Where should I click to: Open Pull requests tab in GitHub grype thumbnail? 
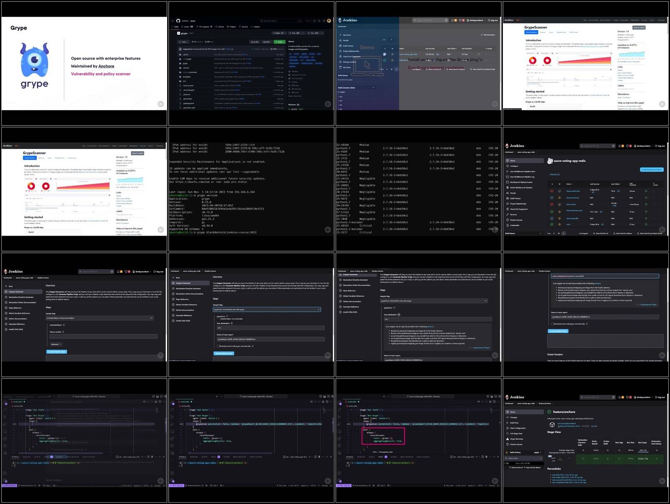pos(204,27)
